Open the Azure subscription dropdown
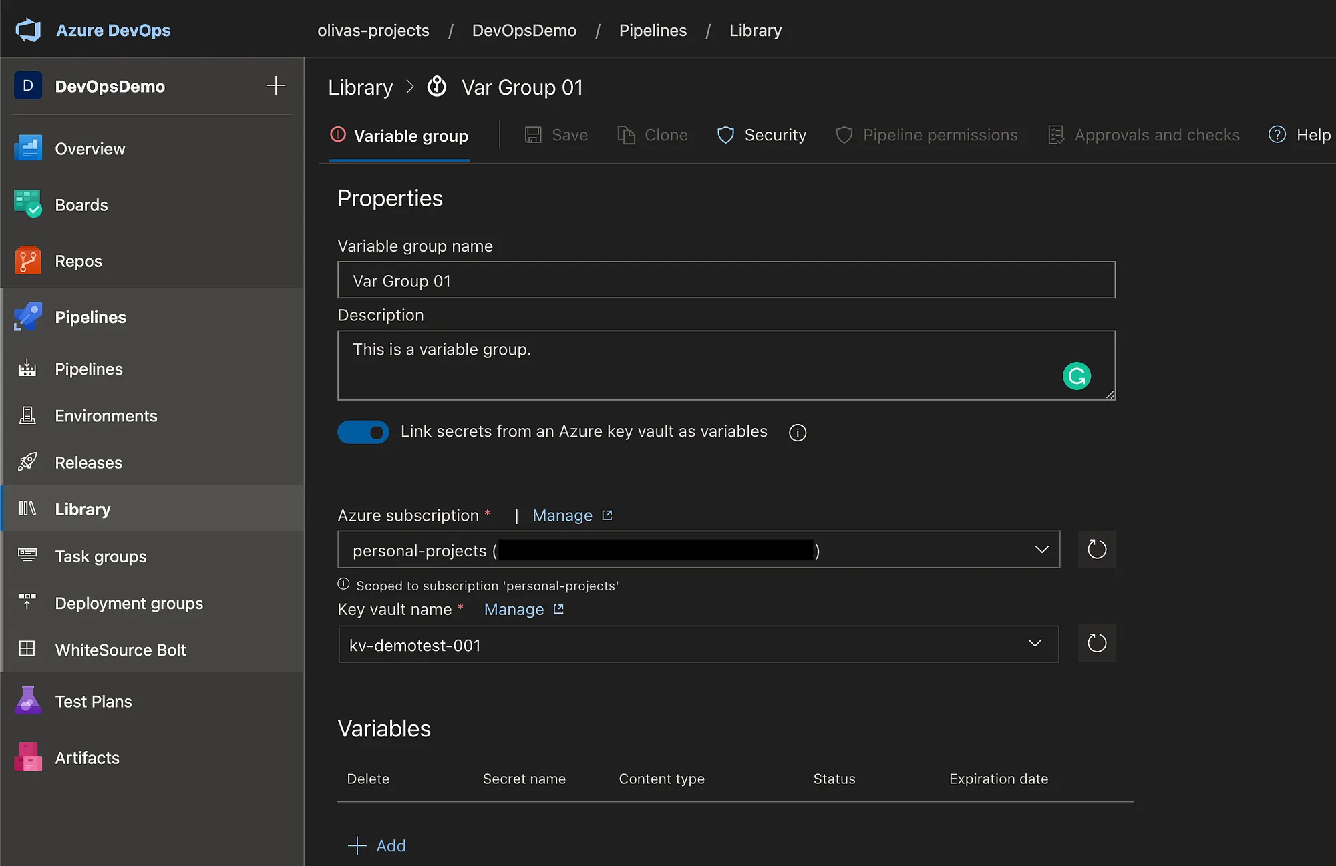1336x866 pixels. pos(699,550)
